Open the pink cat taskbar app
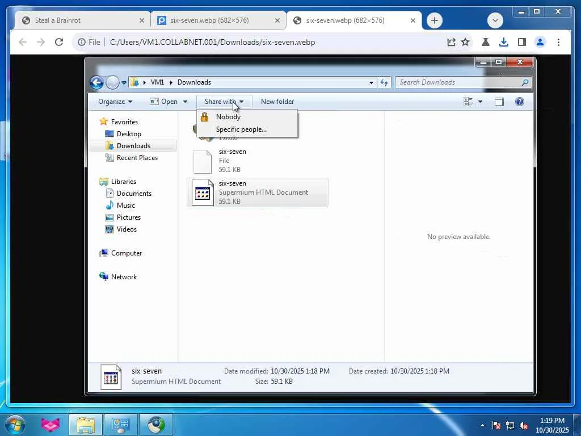581x436 pixels. 50,425
